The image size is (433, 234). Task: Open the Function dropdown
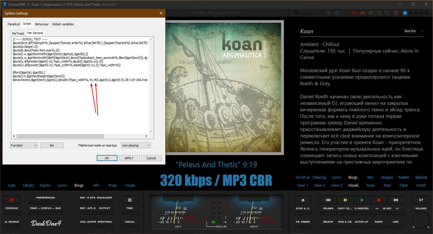[24, 145]
